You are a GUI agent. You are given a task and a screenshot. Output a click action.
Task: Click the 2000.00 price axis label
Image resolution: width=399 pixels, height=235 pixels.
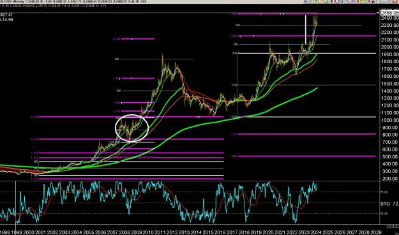(x=389, y=47)
